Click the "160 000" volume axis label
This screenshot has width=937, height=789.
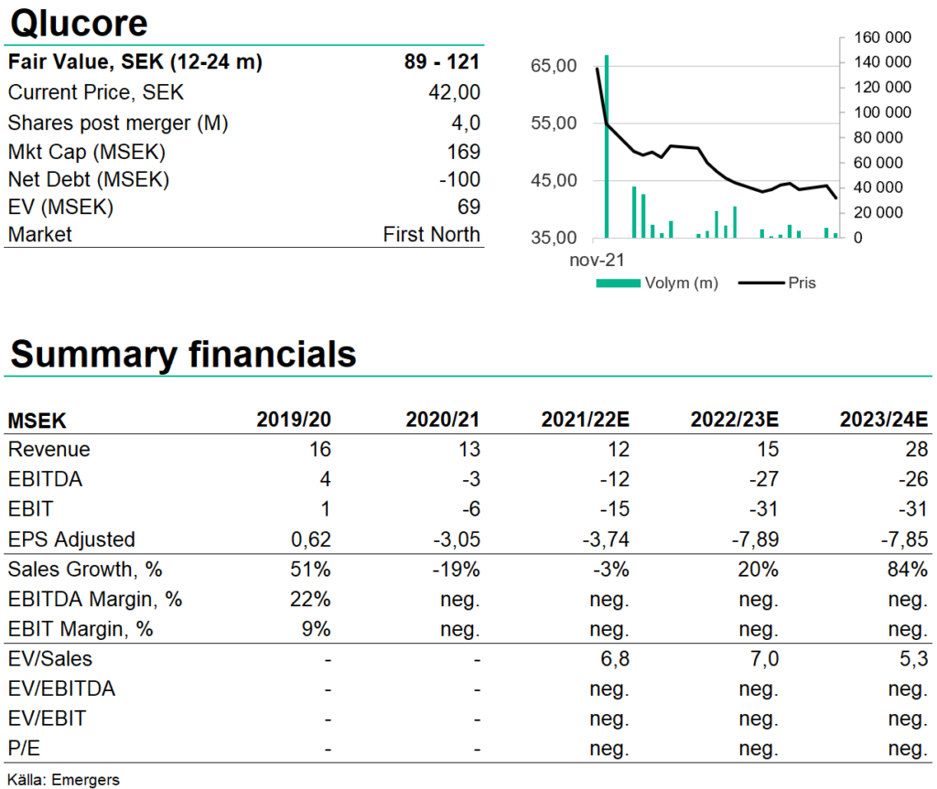[x=883, y=37]
